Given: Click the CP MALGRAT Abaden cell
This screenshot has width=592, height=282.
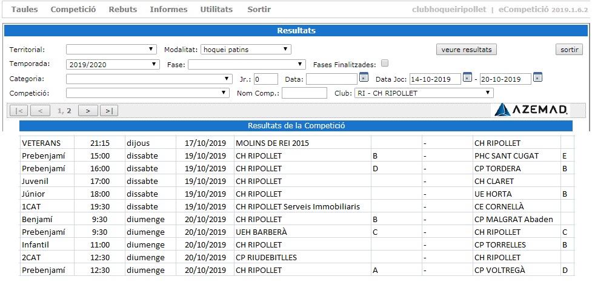Looking at the screenshot, I should coord(516,220).
